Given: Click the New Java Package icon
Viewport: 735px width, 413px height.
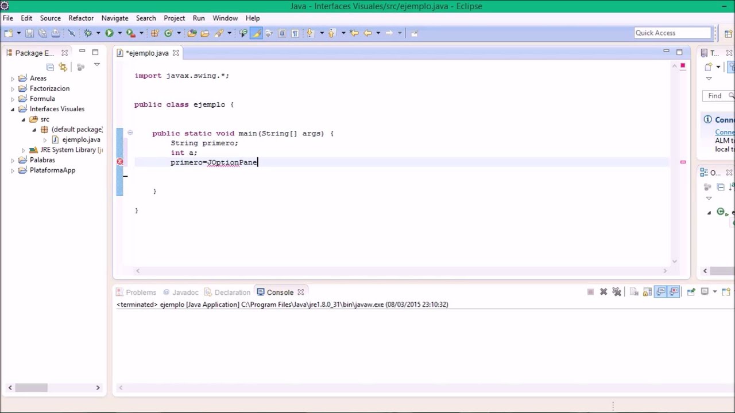Looking at the screenshot, I should pyautogui.click(x=154, y=33).
